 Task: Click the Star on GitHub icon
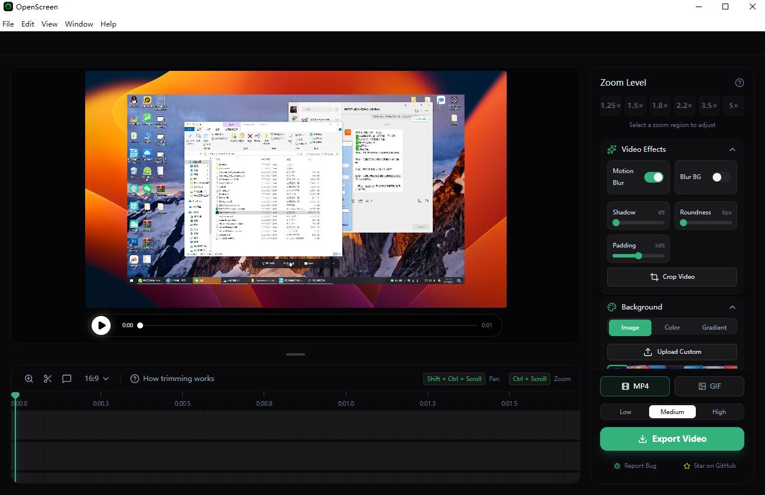pyautogui.click(x=688, y=465)
